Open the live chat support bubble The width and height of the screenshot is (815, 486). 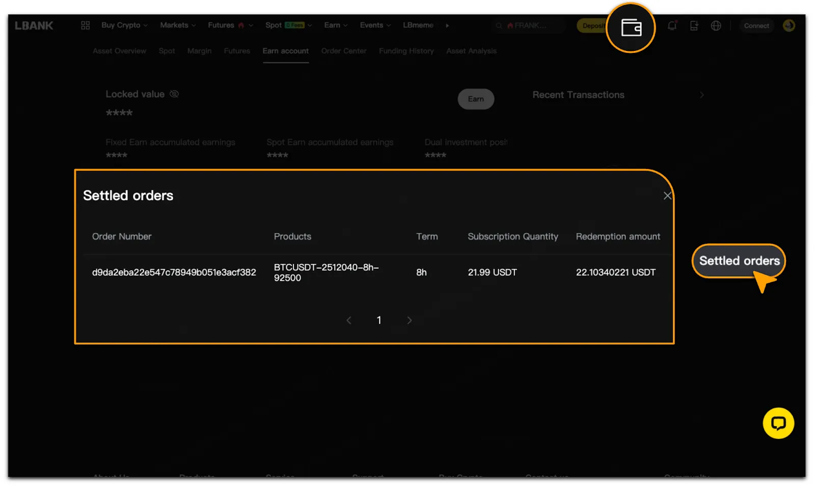click(778, 423)
